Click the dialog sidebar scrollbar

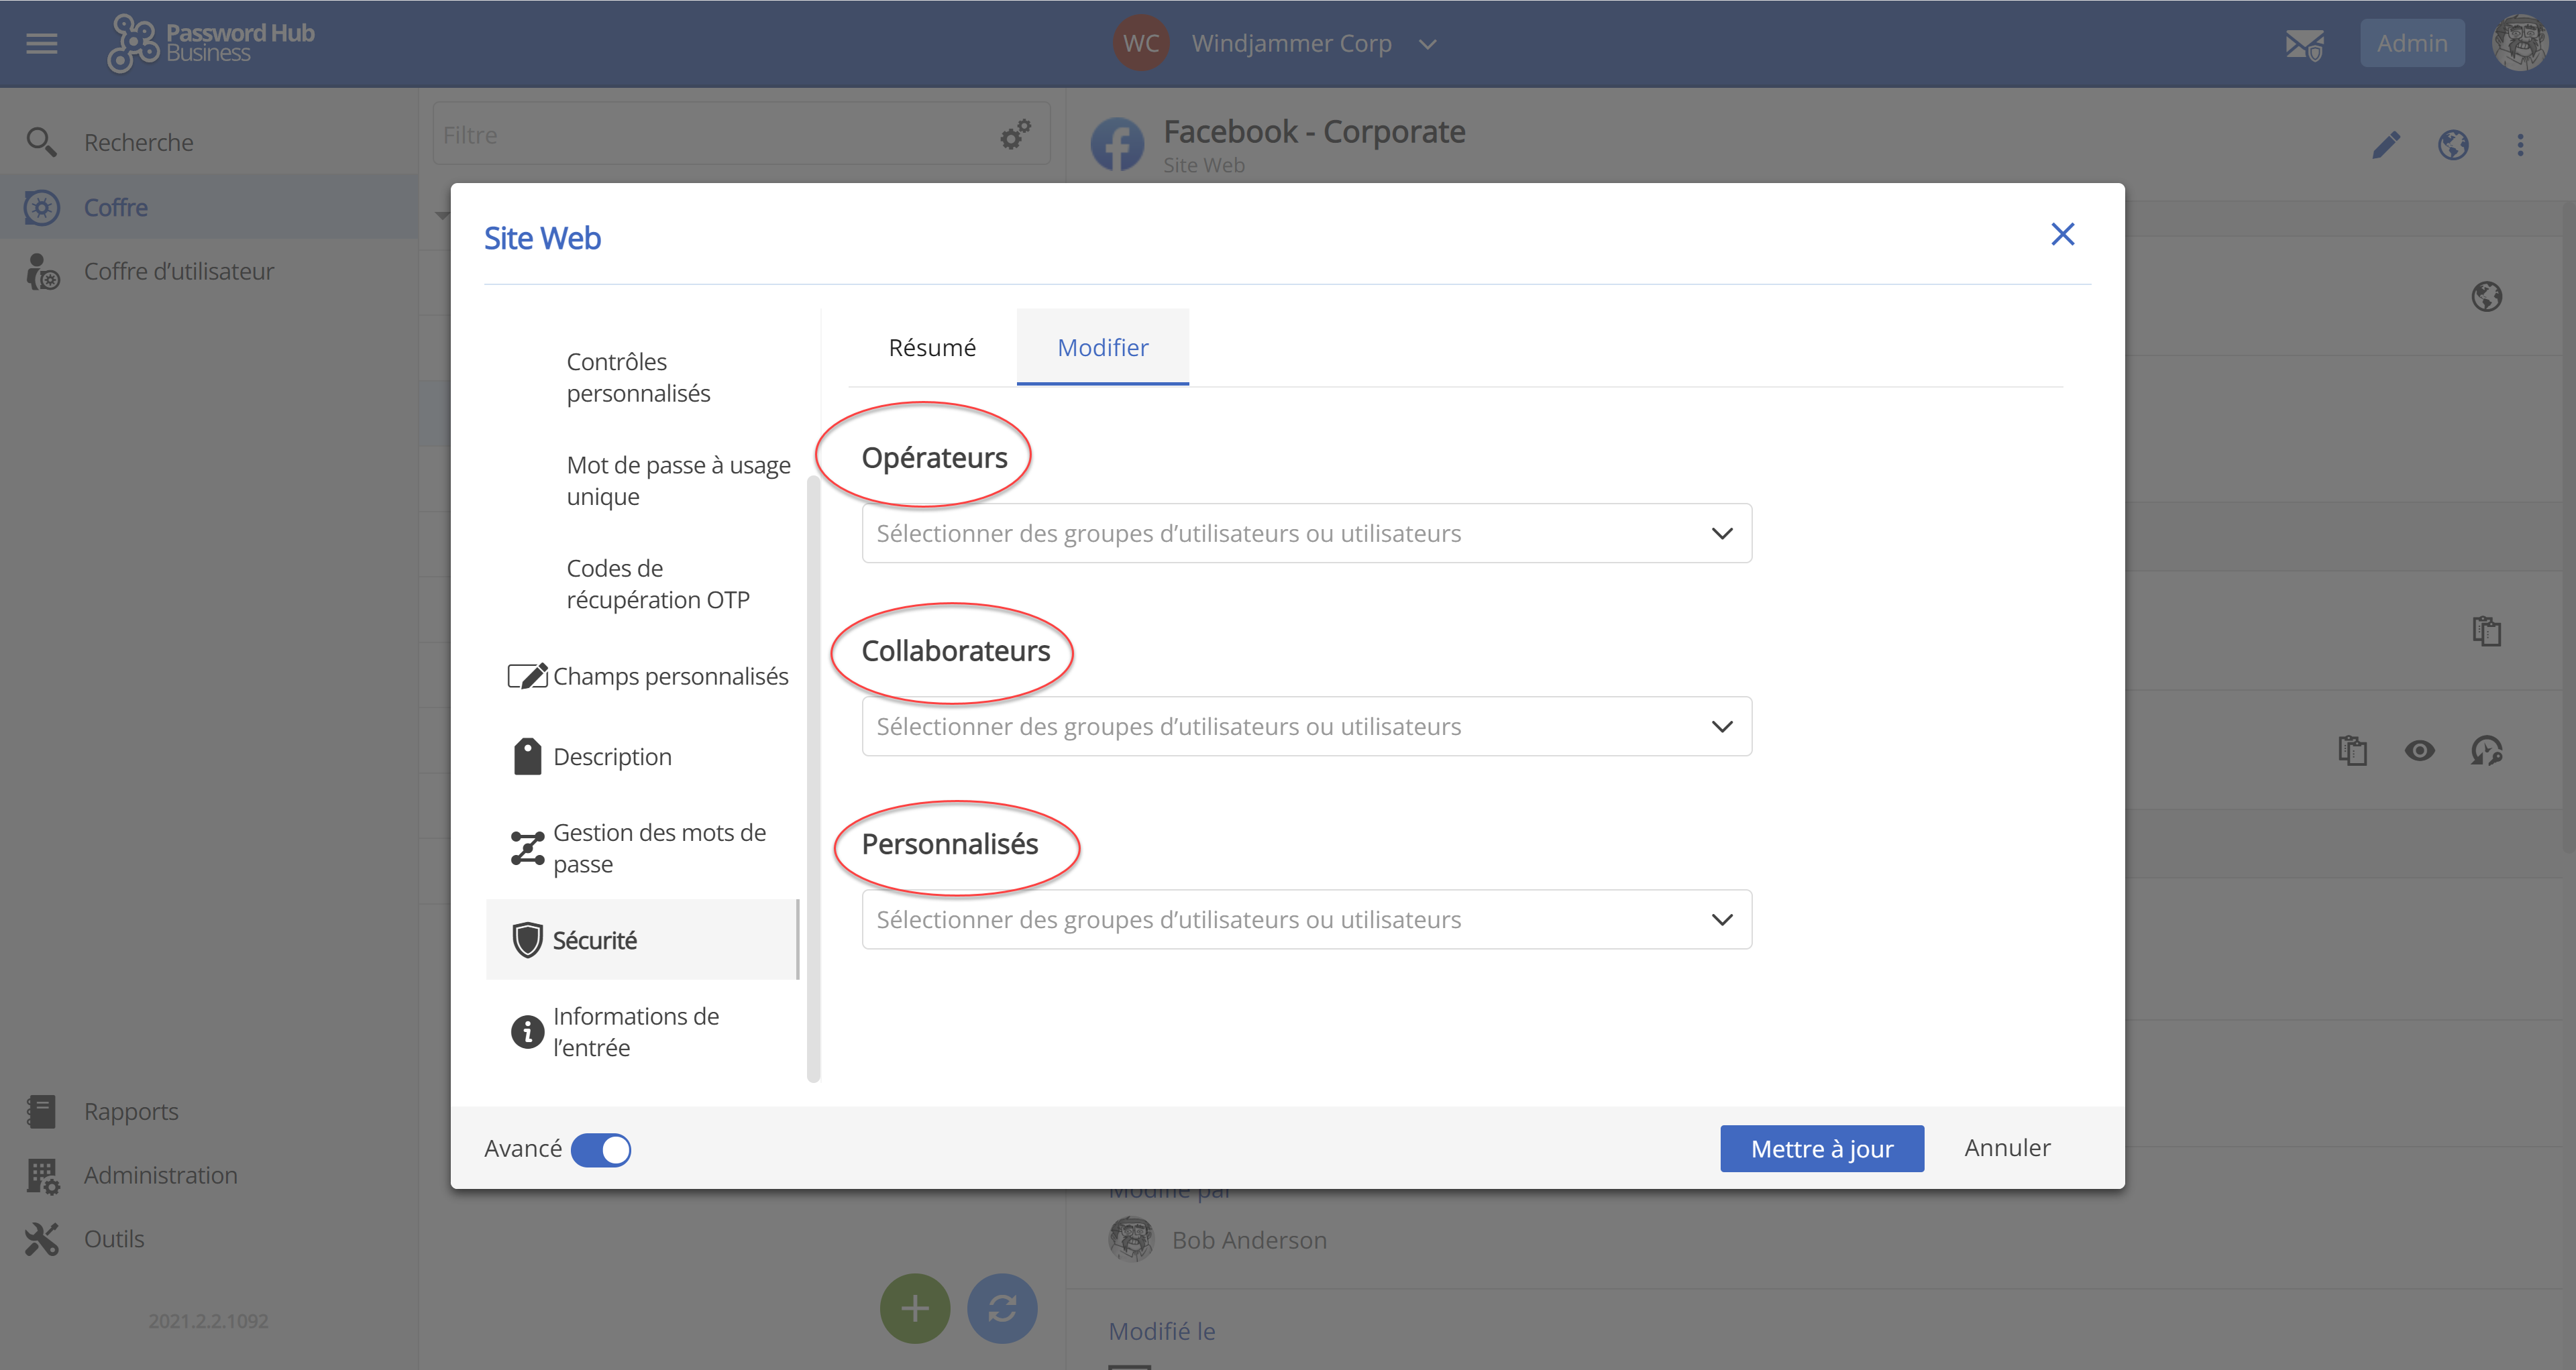coord(814,779)
